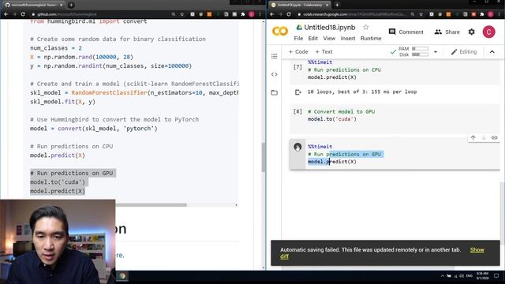The width and height of the screenshot is (505, 284).
Task: Open extensions puzzle icon in Colab window
Action: click(x=482, y=14)
